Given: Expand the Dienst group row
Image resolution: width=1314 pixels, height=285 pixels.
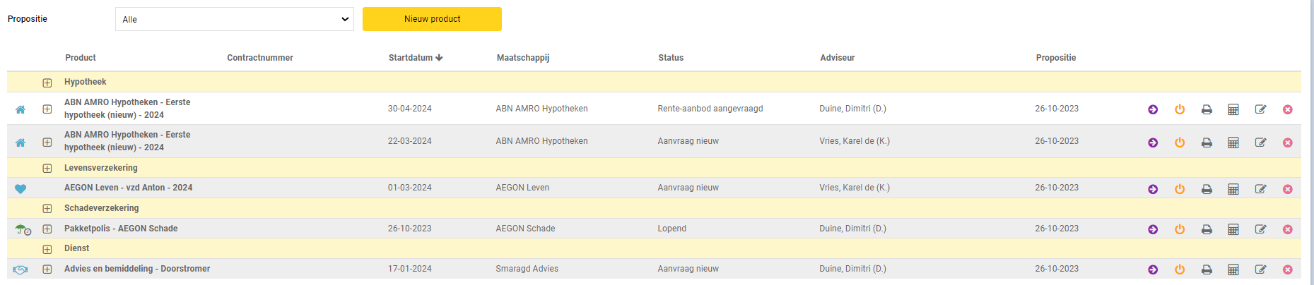Looking at the screenshot, I should tap(47, 249).
